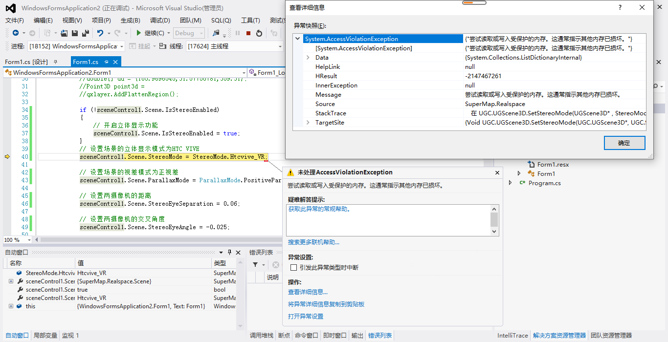Open the 输出 tab
Viewport: 668px width, 342px height.
pos(357,336)
